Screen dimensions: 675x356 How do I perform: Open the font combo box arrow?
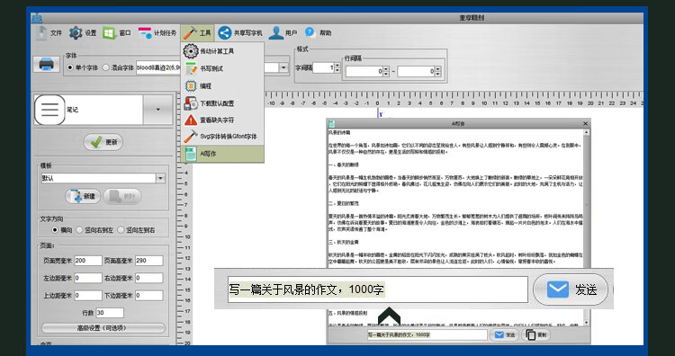(283, 67)
